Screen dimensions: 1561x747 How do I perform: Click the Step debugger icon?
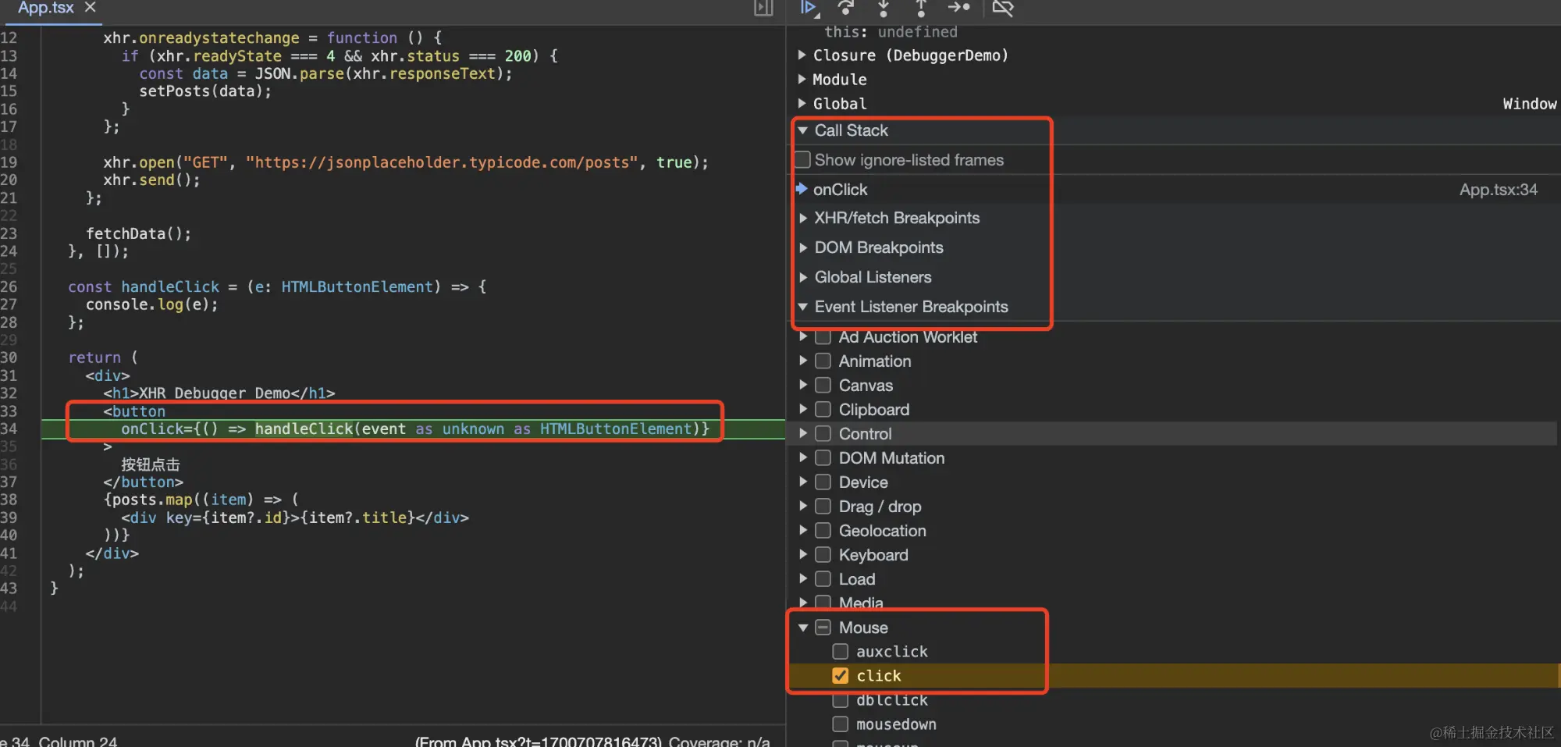(958, 8)
